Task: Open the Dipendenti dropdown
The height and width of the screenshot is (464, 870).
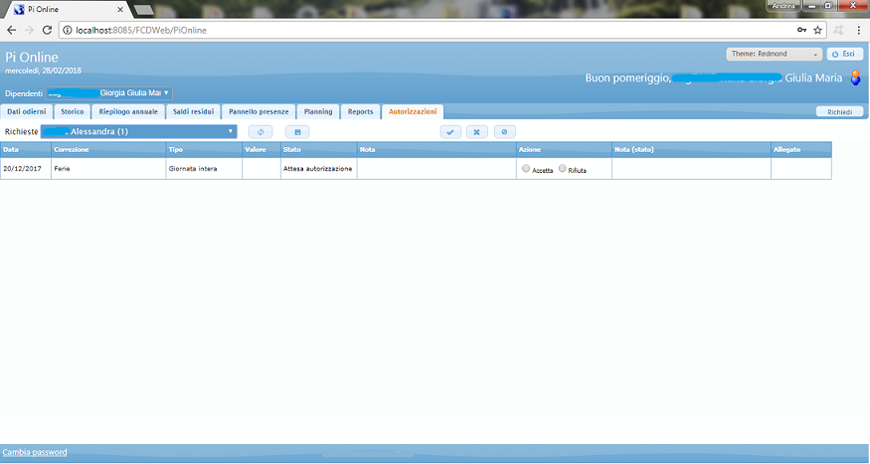Action: [109, 93]
